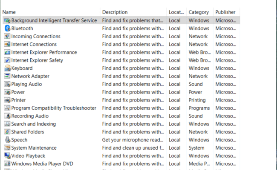Click the Playing Audio icon
This screenshot has height=170, width=277.
[7, 84]
